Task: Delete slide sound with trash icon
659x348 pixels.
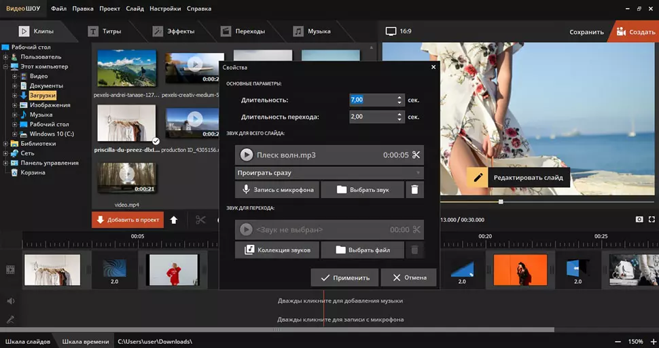Action: (415, 190)
